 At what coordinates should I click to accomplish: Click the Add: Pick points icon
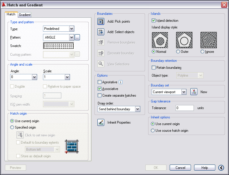101,21
